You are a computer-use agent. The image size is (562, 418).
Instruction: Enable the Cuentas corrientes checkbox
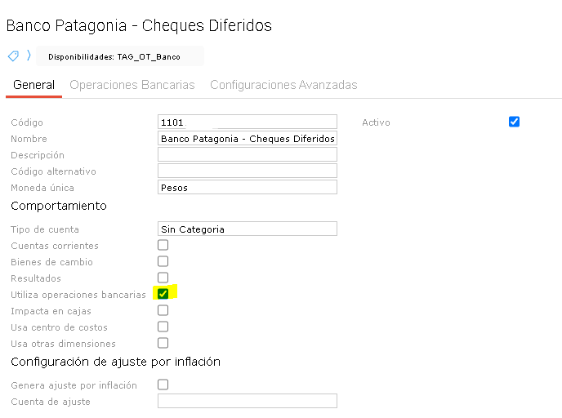tap(163, 245)
